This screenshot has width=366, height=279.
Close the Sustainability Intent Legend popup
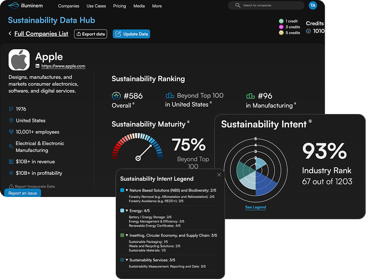(x=219, y=175)
